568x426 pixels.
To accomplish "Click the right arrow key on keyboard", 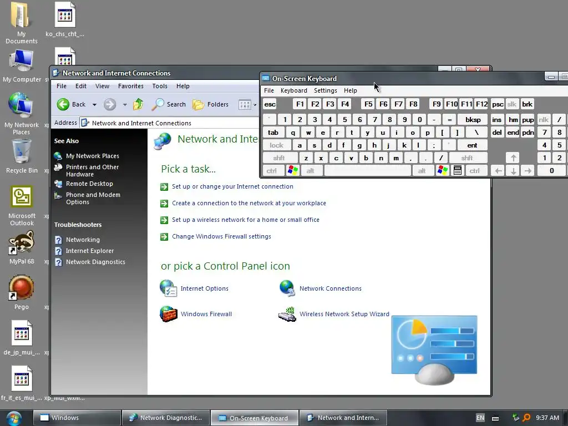I will pyautogui.click(x=528, y=171).
